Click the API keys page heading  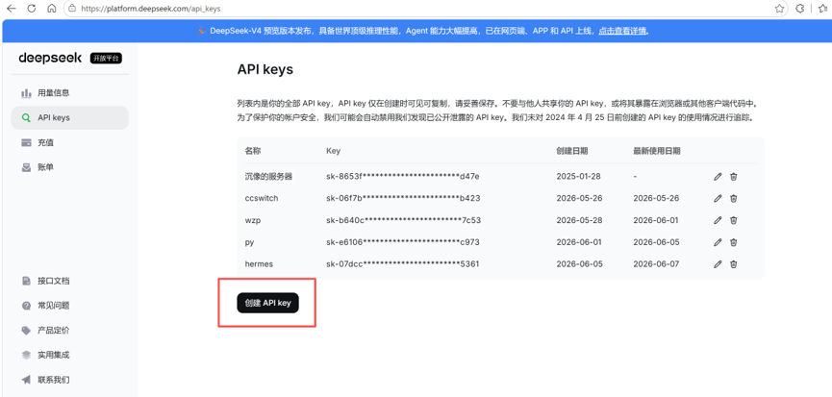(x=265, y=69)
